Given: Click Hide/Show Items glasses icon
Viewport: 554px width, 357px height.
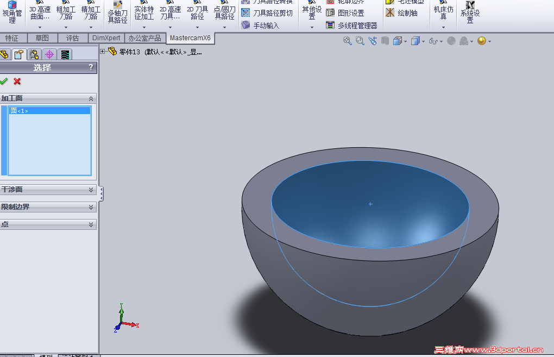Looking at the screenshot, I should pyautogui.click(x=433, y=41).
